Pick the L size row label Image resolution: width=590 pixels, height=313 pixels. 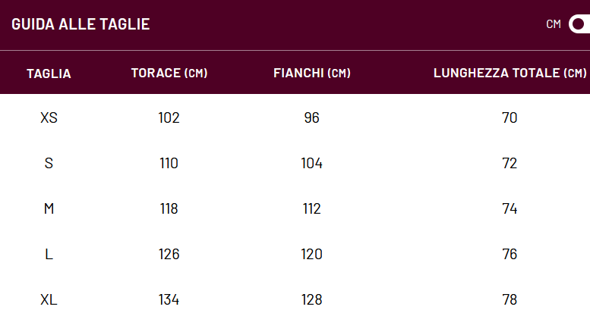(x=49, y=255)
